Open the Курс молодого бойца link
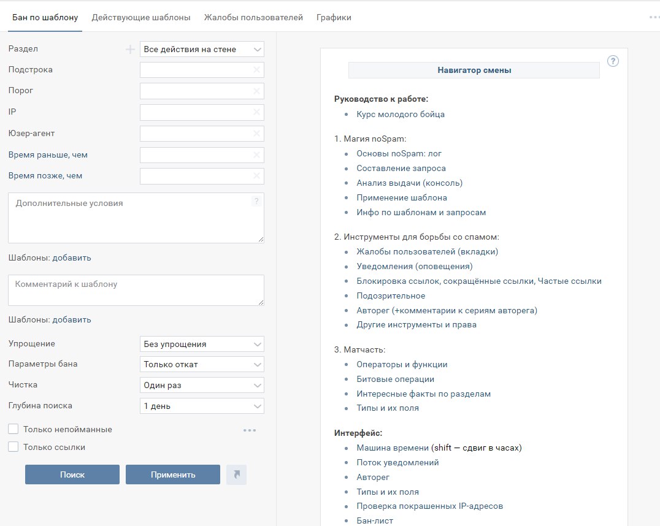This screenshot has height=526, width=660. [x=401, y=114]
